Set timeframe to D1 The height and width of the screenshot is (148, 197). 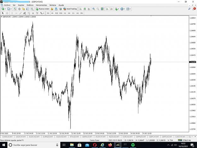[73, 13]
